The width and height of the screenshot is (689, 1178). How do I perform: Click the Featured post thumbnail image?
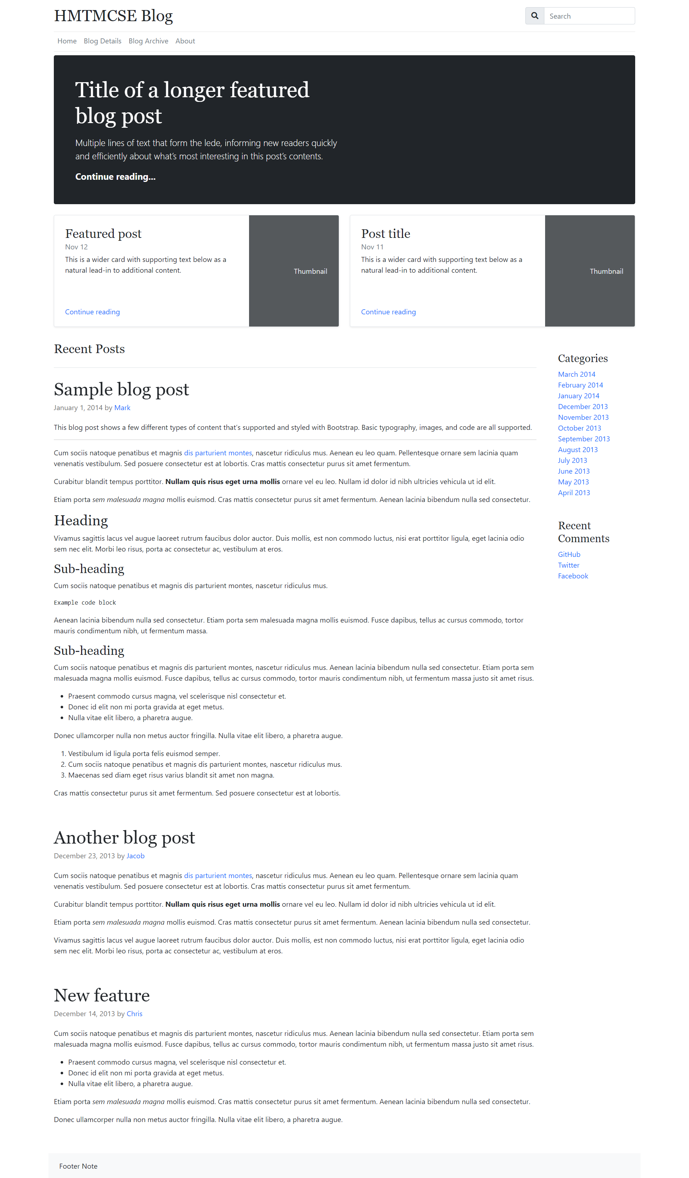coord(294,271)
